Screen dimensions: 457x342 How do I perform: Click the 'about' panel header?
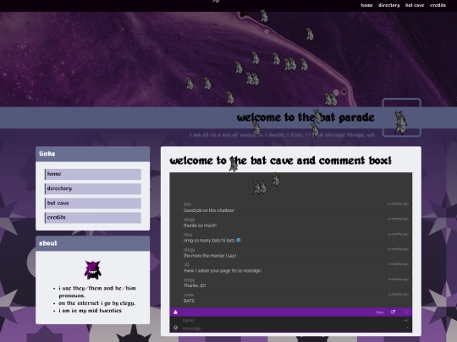tap(93, 243)
